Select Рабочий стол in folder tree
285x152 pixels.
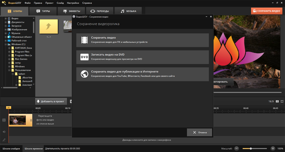pyautogui.click(x=19, y=41)
